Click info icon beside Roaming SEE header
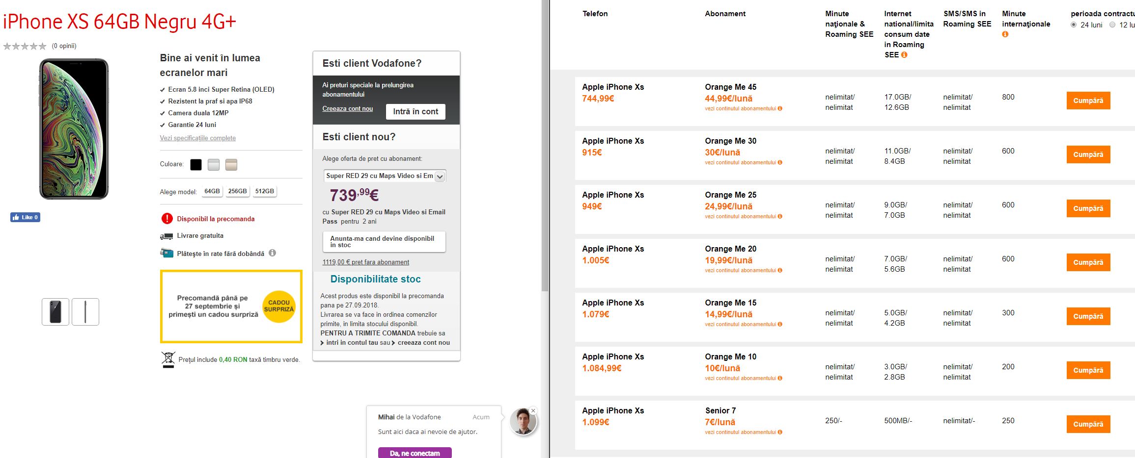Screen dimensions: 1135x458 tap(904, 55)
